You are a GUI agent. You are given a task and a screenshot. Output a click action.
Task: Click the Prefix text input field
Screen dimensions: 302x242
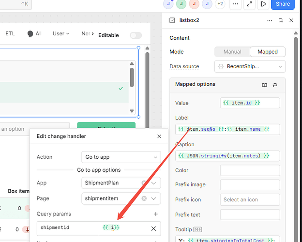(x=250, y=214)
